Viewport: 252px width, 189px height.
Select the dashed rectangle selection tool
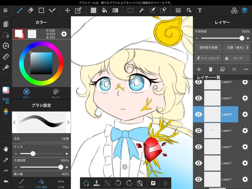[x=130, y=10]
